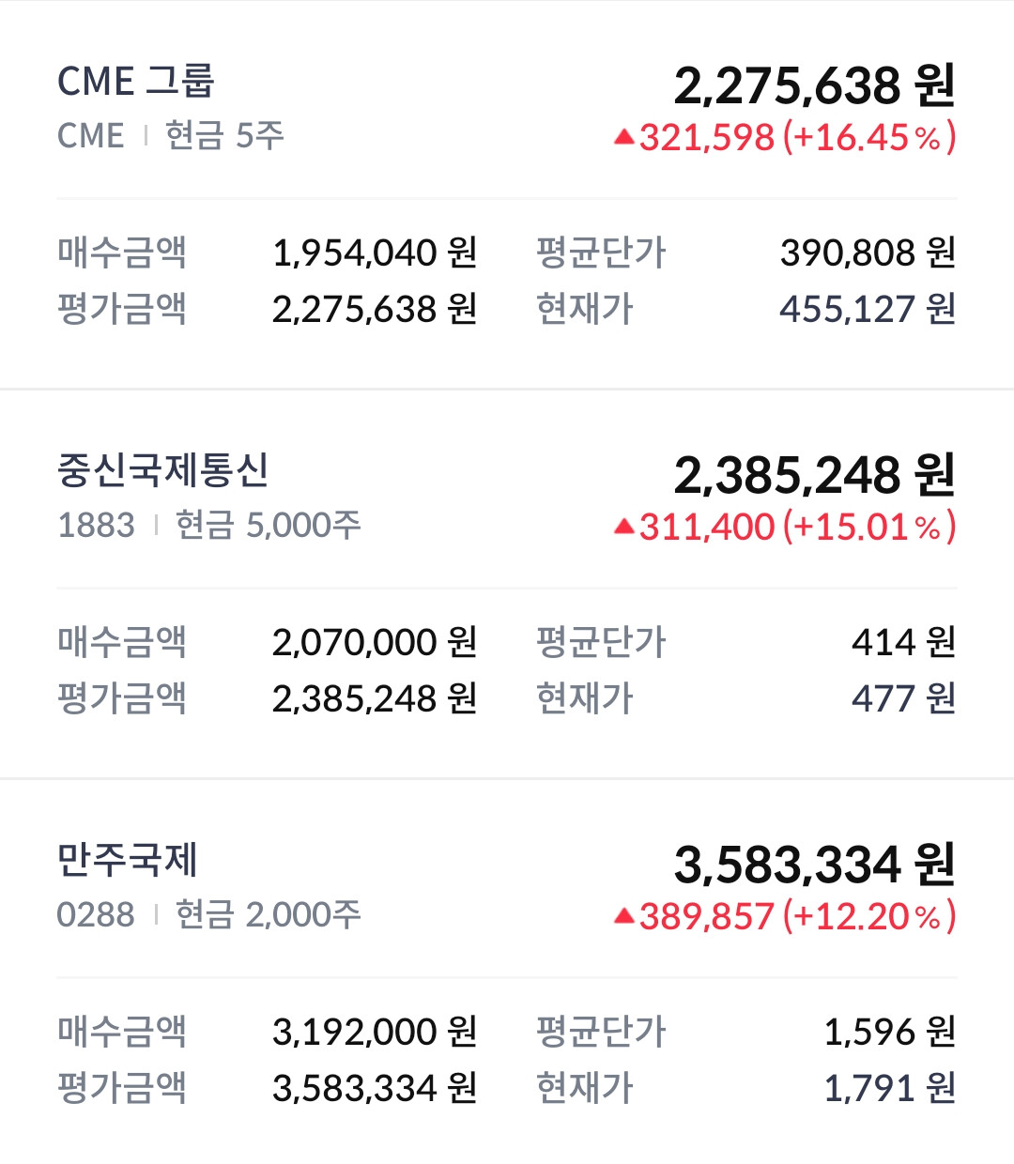The image size is (1014, 1164).
Task: Select the 2,275,638 원 total value
Action: tap(814, 86)
